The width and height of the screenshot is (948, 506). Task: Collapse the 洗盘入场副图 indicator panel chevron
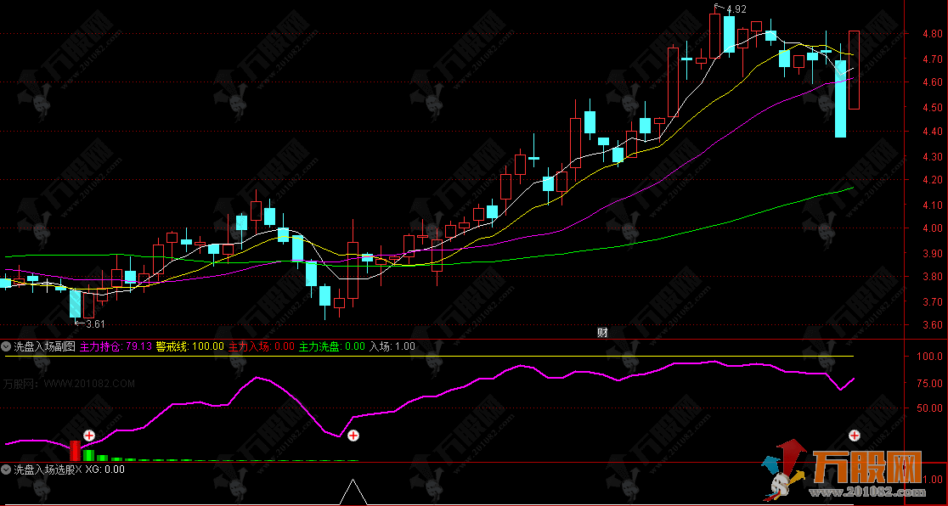click(x=6, y=346)
